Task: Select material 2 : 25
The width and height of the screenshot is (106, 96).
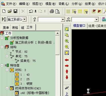Action: point(25,79)
